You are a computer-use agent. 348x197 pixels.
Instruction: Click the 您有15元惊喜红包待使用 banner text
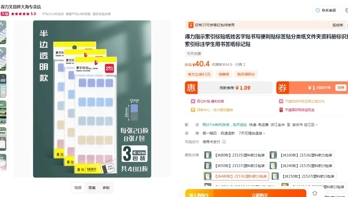pyautogui.click(x=214, y=25)
